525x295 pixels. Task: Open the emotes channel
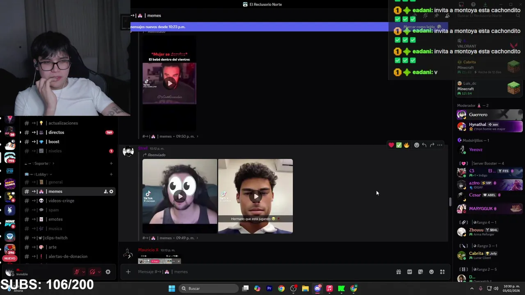(x=68, y=219)
